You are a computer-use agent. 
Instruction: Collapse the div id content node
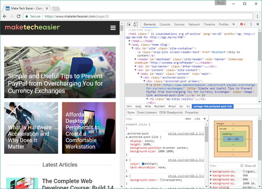pos(135,70)
